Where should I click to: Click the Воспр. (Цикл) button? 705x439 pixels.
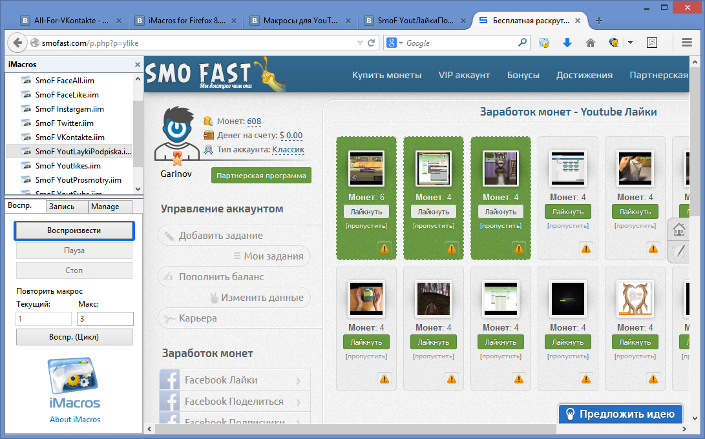coord(74,337)
